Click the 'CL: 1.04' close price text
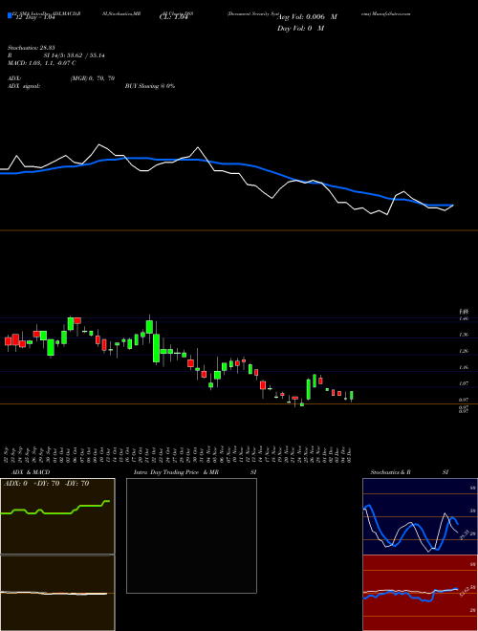 pyautogui.click(x=174, y=17)
